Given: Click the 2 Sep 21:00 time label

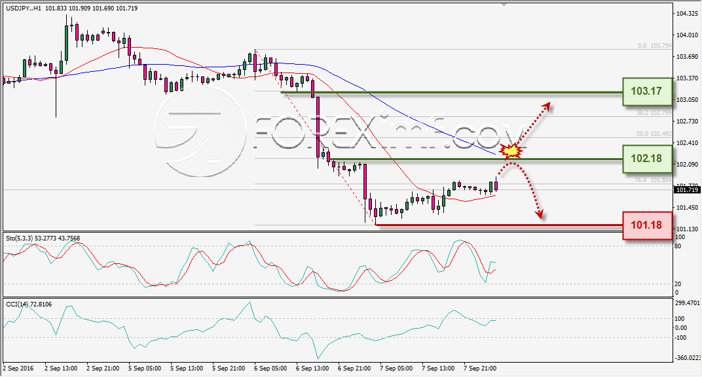Looking at the screenshot, I should click(x=103, y=369).
